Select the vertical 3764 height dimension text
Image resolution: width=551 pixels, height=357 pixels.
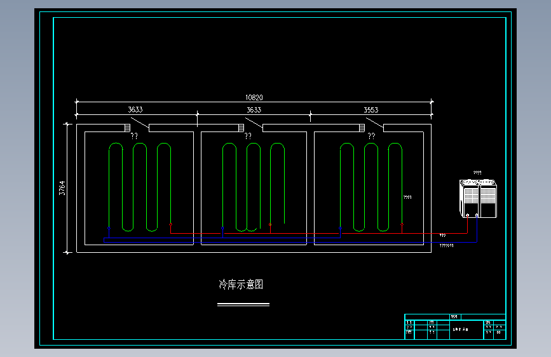coord(62,188)
